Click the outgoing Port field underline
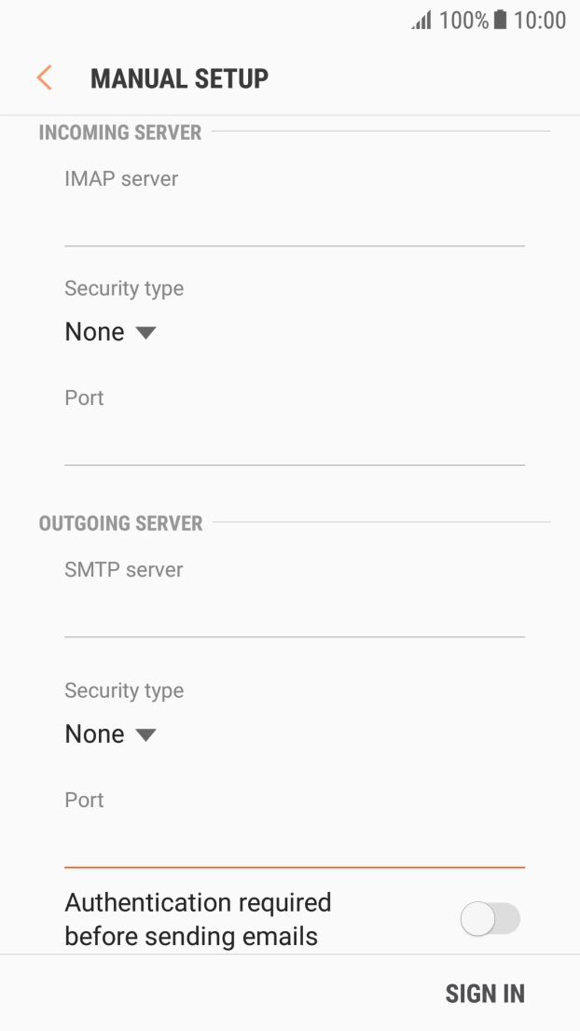Image resolution: width=580 pixels, height=1031 pixels. (294, 866)
